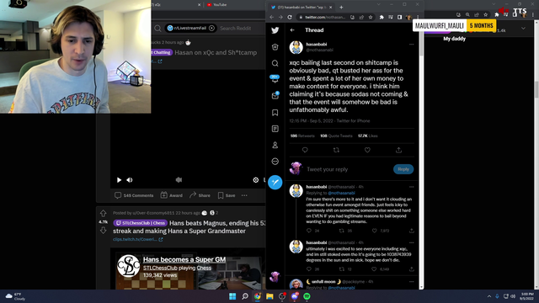Show hidden system tray icons
The width and height of the screenshot is (539, 303).
488,296
